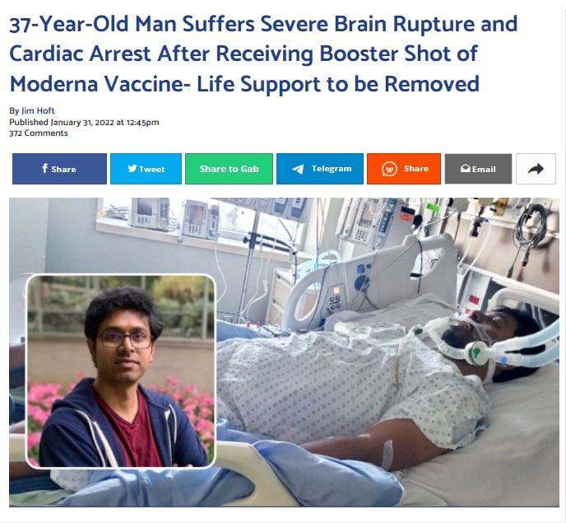
Task: Click the published date January 31, 2022
Action: click(82, 122)
